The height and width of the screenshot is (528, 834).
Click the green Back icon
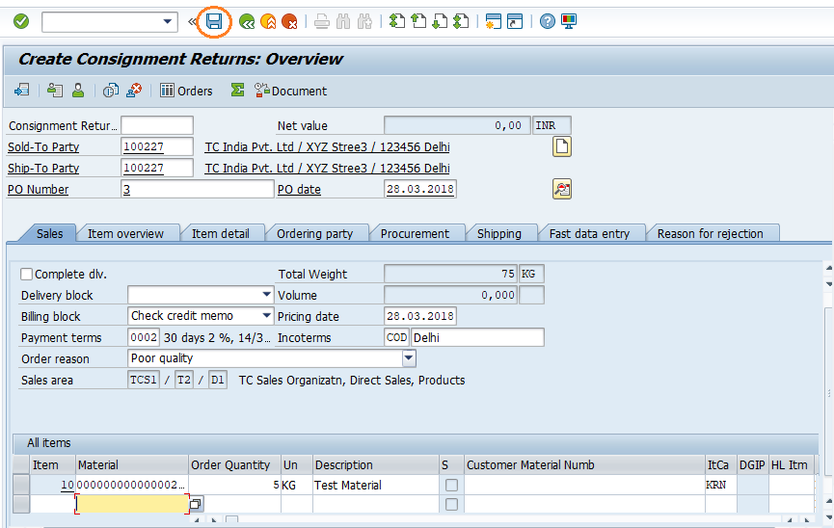[247, 22]
